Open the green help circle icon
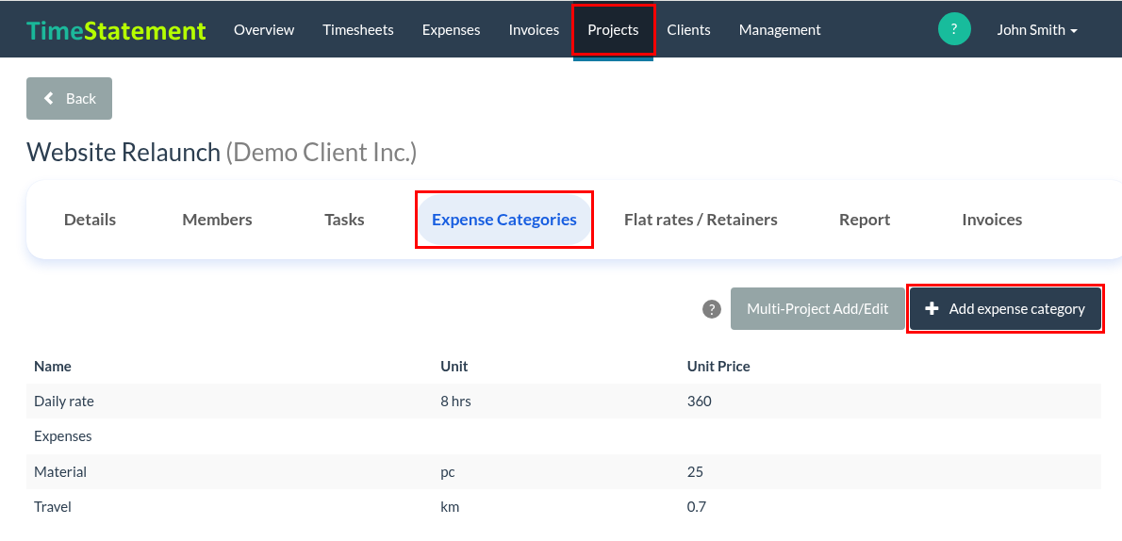Image resolution: width=1122 pixels, height=541 pixels. (x=954, y=29)
